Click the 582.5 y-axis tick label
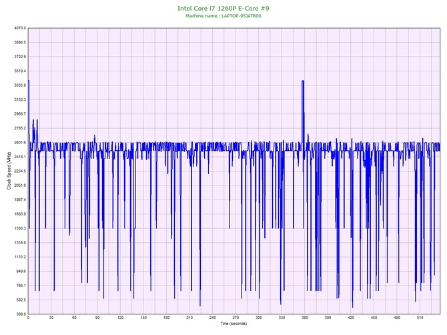The width and height of the screenshot is (447, 335). tap(21, 300)
